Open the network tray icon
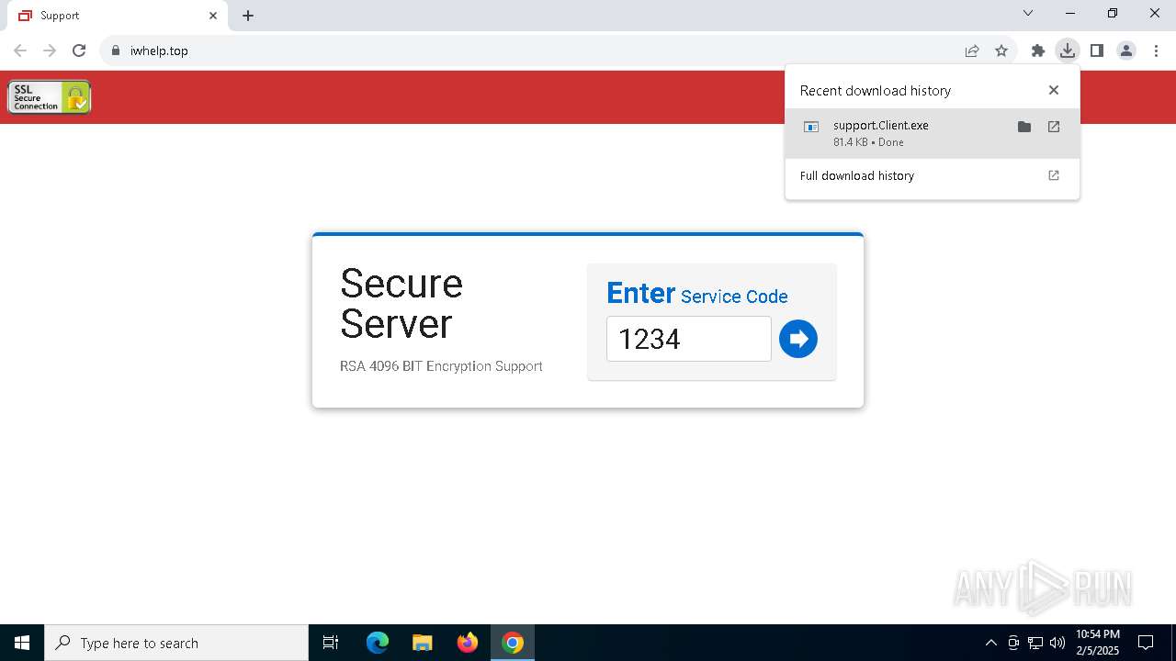 pyautogui.click(x=1035, y=643)
